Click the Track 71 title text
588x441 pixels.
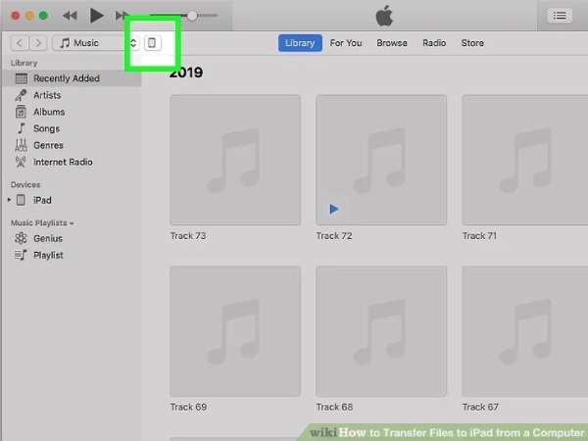[479, 236]
